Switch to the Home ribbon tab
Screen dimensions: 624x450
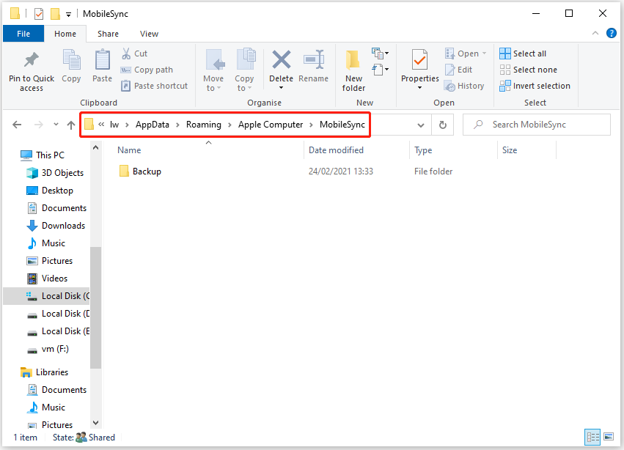tap(65, 34)
